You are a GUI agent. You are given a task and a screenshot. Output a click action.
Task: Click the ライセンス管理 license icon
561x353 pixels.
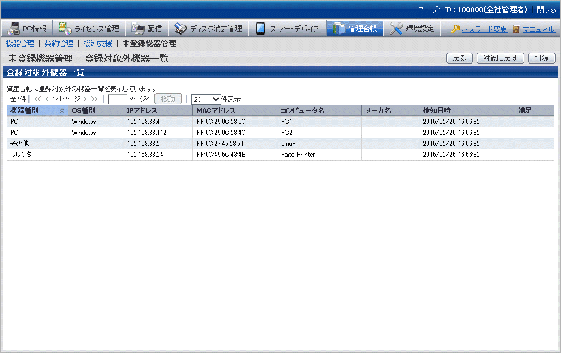pyautogui.click(x=65, y=29)
